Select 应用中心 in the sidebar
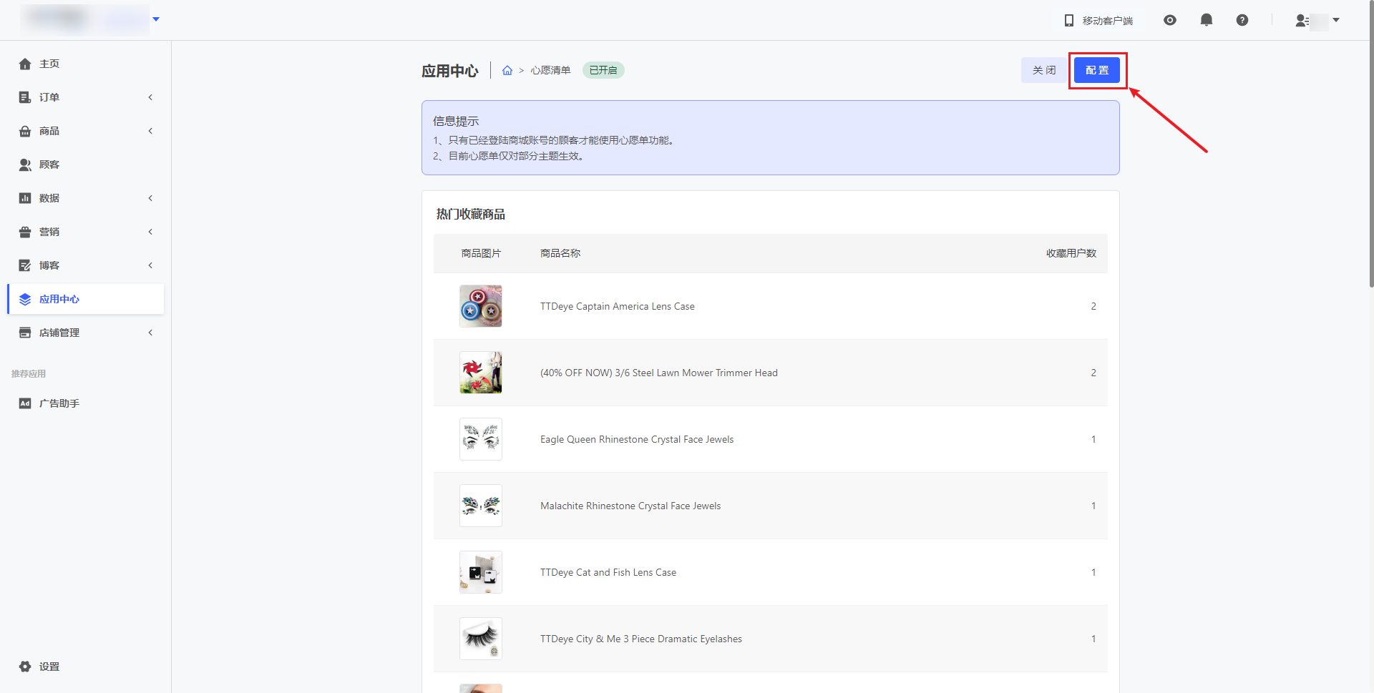The width and height of the screenshot is (1374, 693). point(59,299)
